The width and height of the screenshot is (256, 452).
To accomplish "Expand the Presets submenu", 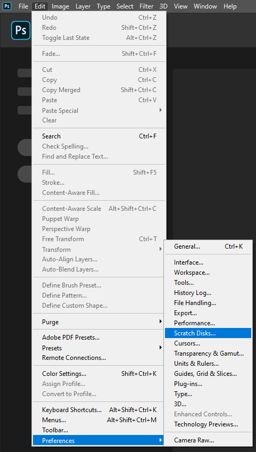I will (99, 348).
